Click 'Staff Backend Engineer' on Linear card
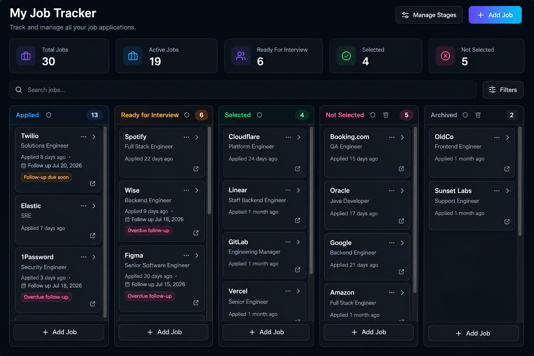This screenshot has width=534, height=356. pos(257,200)
